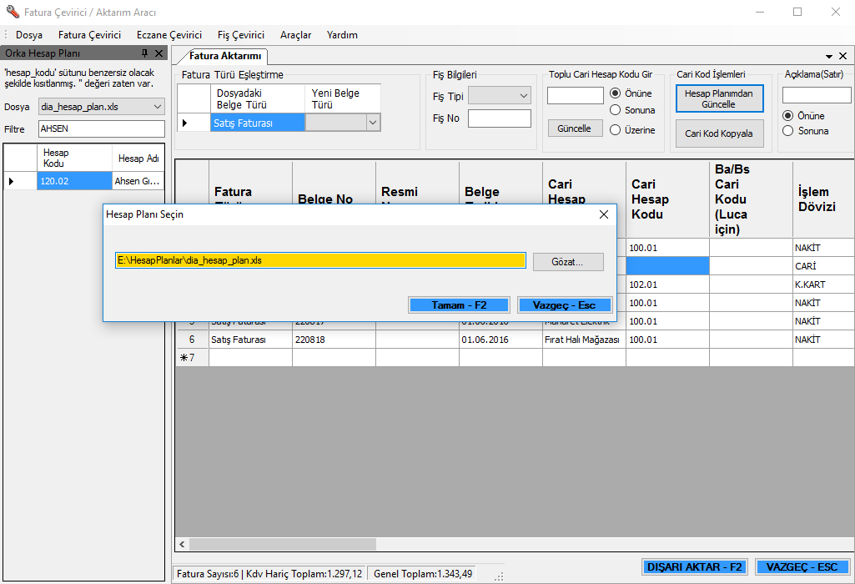Open the Araçlar menu
The width and height of the screenshot is (855, 584).
tap(295, 35)
